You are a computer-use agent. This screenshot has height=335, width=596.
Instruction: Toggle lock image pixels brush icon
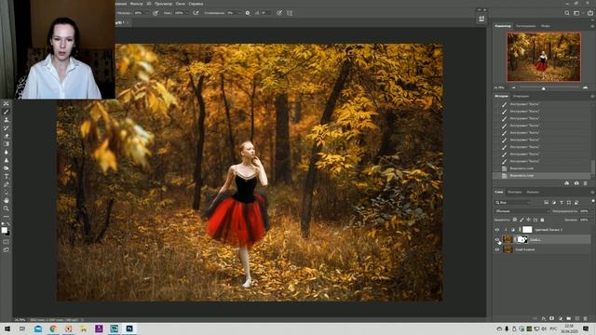click(521, 220)
